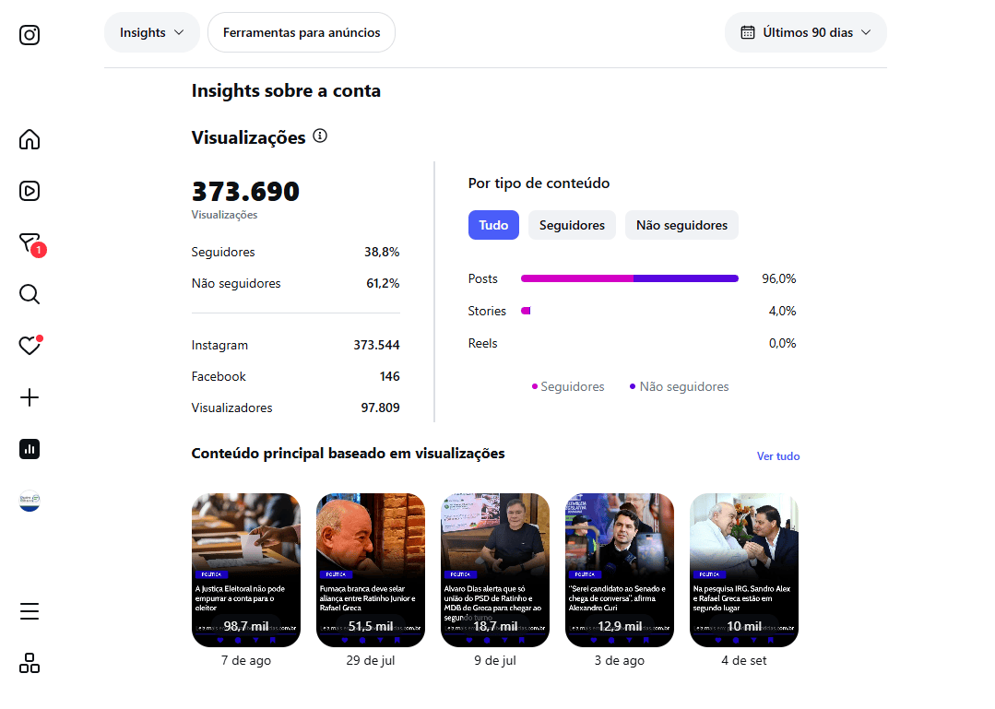Open the More hamburger menu
Screen dimensions: 995x709
pyautogui.click(x=30, y=611)
